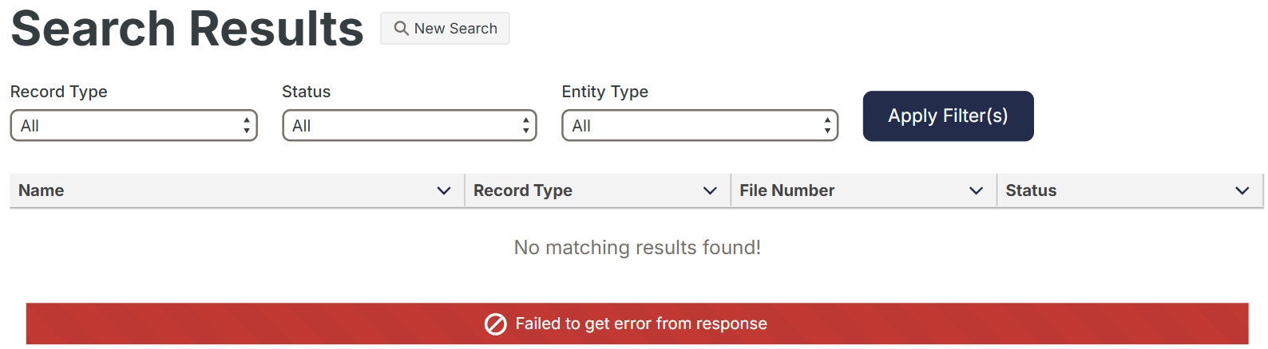This screenshot has height=349, width=1268.
Task: Click the Apply Filter(s) button
Action: pyautogui.click(x=949, y=116)
